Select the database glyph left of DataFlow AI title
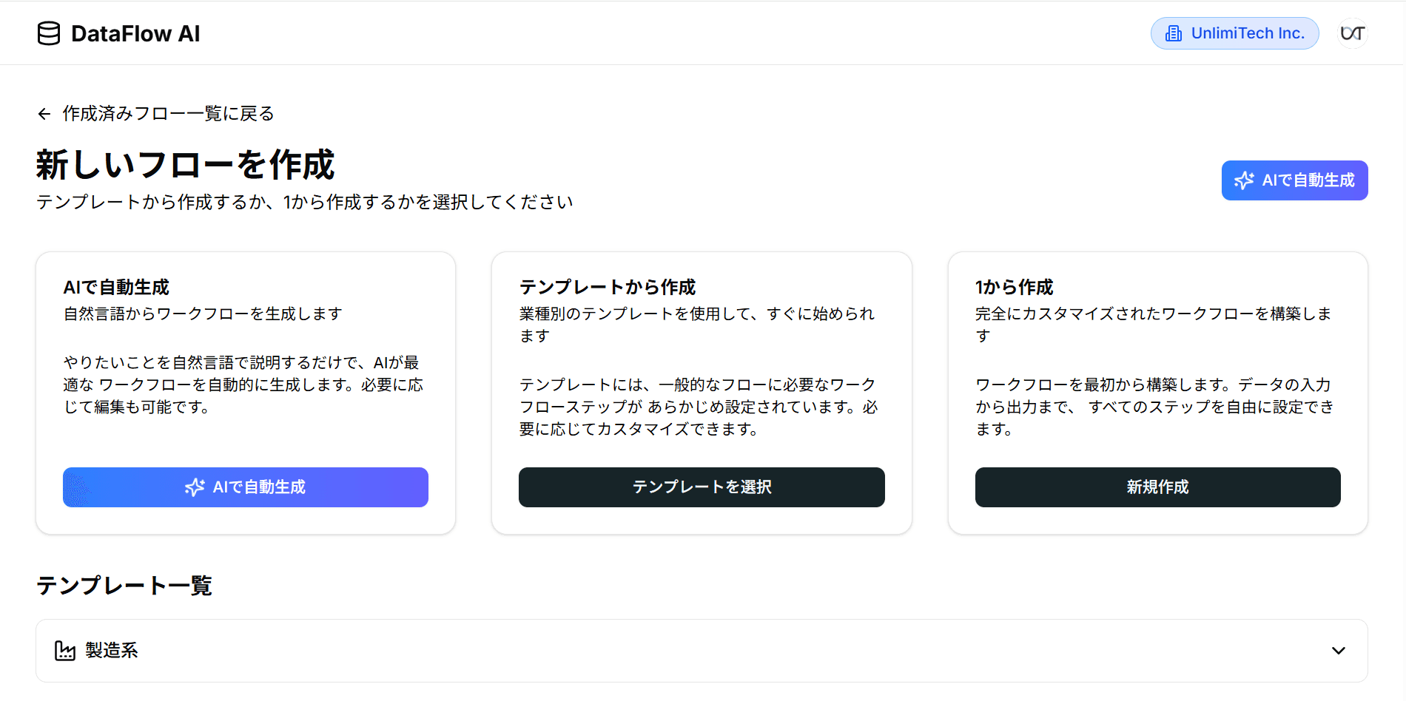Image resolution: width=1406 pixels, height=701 pixels. click(48, 33)
